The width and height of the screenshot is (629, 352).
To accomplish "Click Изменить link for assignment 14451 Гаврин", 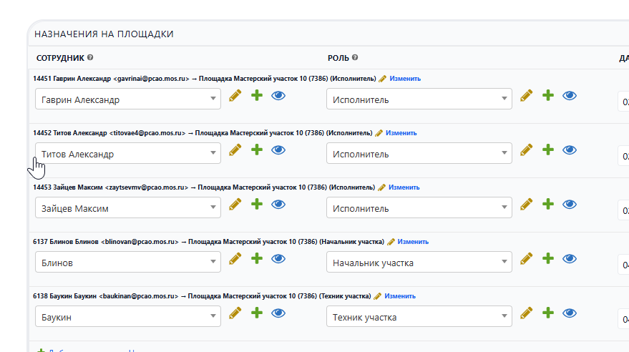I will click(405, 79).
